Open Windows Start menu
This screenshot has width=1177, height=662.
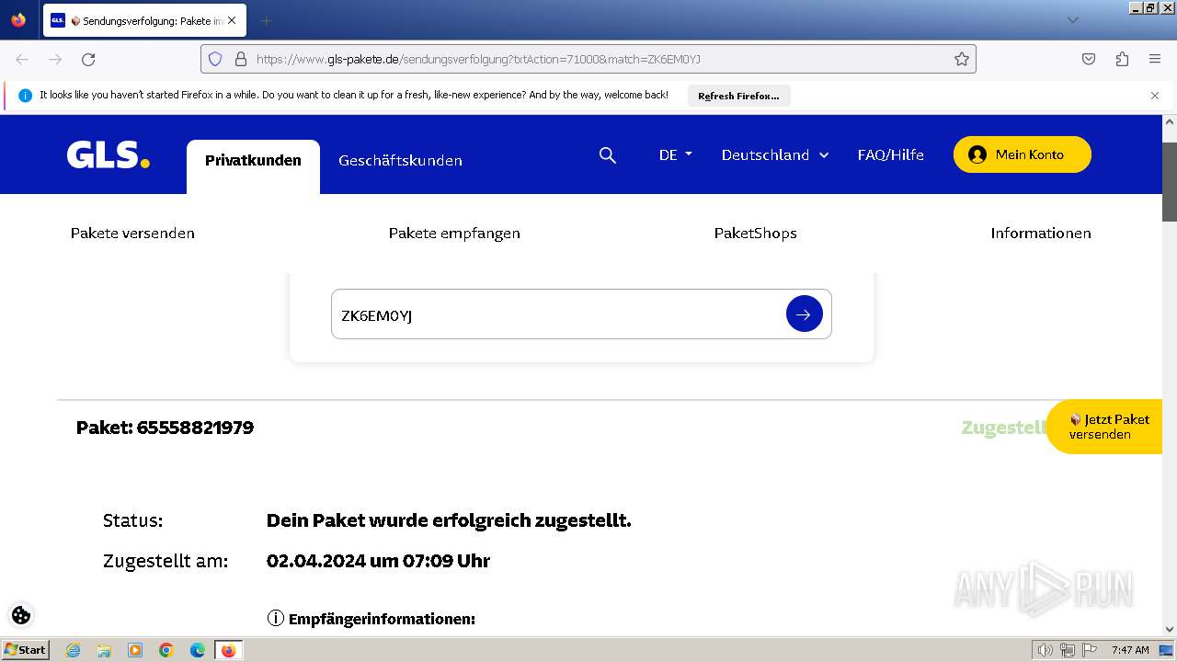25,650
